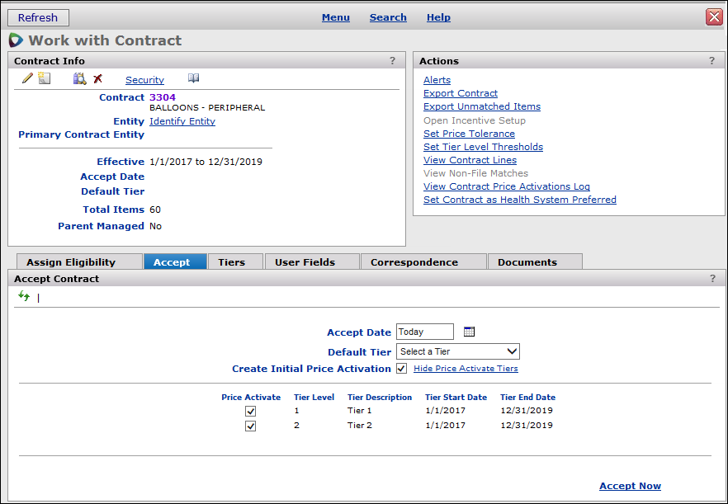Image resolution: width=728 pixels, height=504 pixels.
Task: Open help for the Actions panel
Action: pyautogui.click(x=711, y=60)
